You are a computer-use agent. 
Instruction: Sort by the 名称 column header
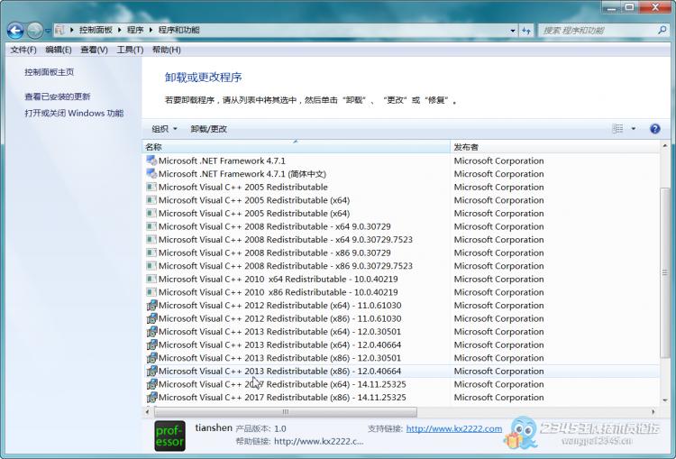296,147
